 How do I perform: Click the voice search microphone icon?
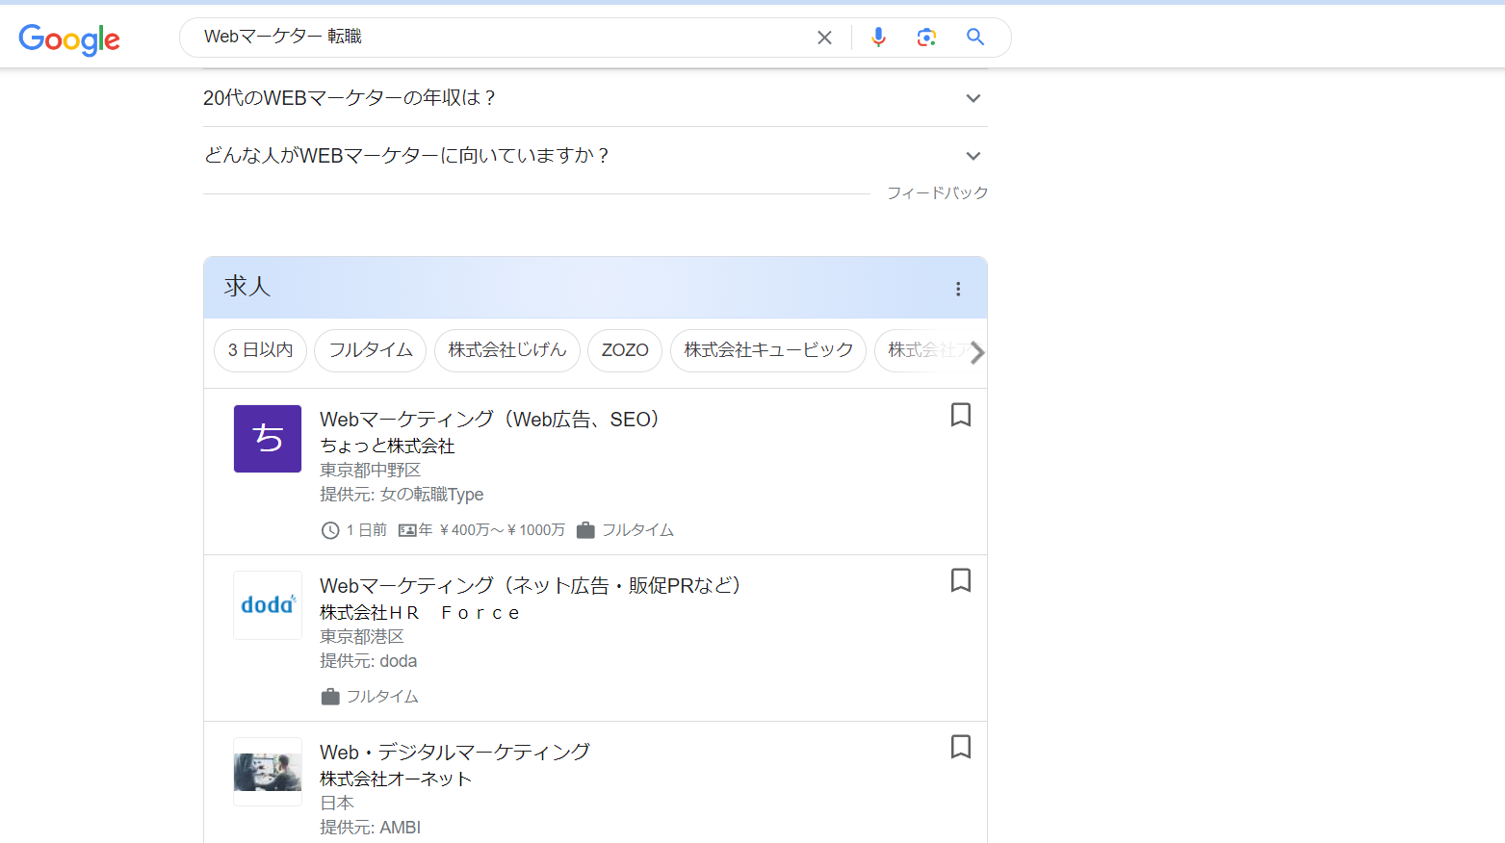(877, 37)
